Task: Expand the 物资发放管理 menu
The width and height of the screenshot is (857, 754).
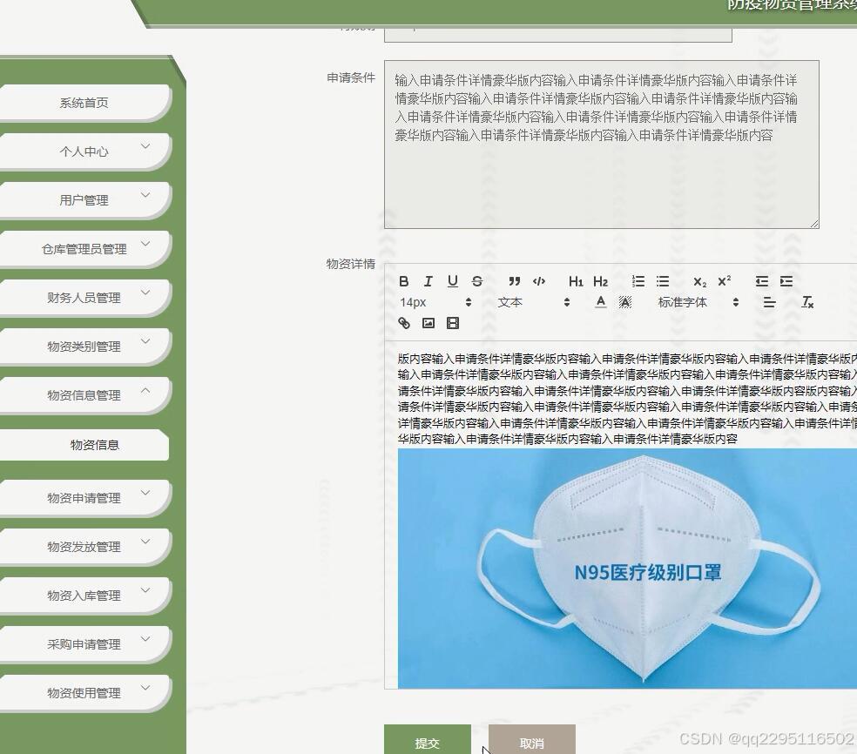Action: pos(84,547)
